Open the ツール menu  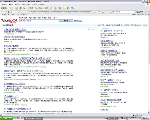tap(34, 4)
